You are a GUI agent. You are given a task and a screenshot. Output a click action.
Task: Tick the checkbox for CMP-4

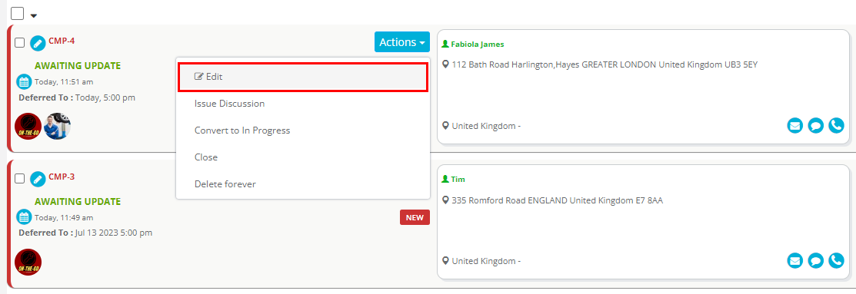pos(20,43)
